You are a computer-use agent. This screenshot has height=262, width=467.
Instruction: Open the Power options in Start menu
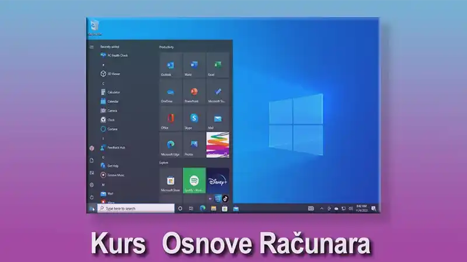click(92, 196)
